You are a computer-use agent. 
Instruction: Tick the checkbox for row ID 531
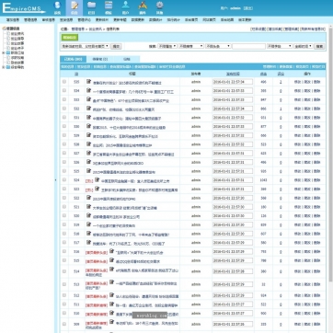[64, 118]
